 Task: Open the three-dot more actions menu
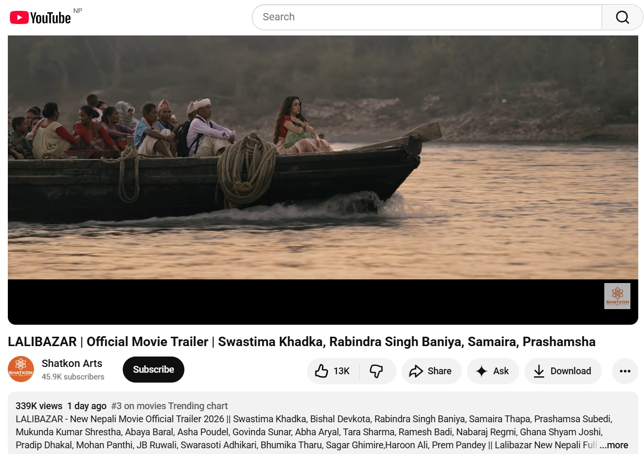625,371
